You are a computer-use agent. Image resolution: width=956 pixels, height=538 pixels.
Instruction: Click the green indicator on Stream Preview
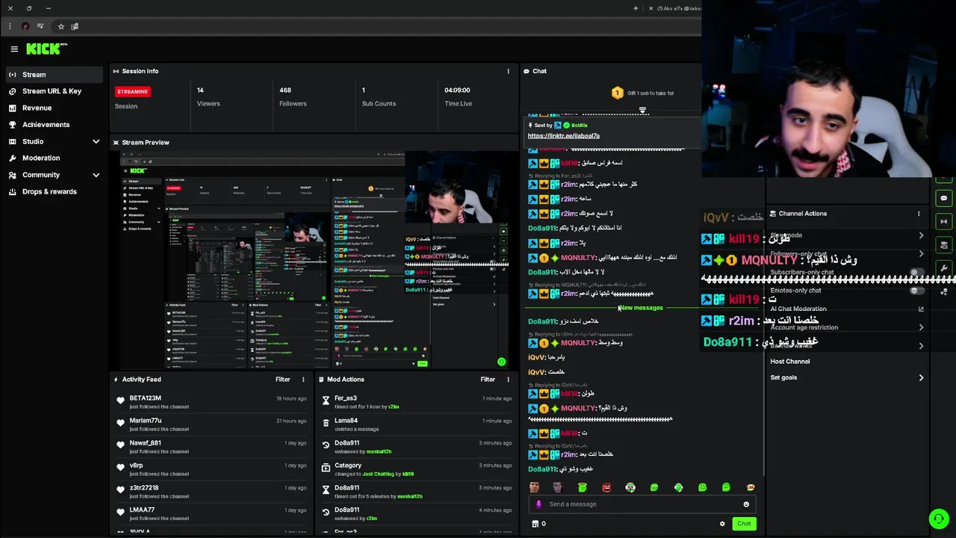(501, 362)
